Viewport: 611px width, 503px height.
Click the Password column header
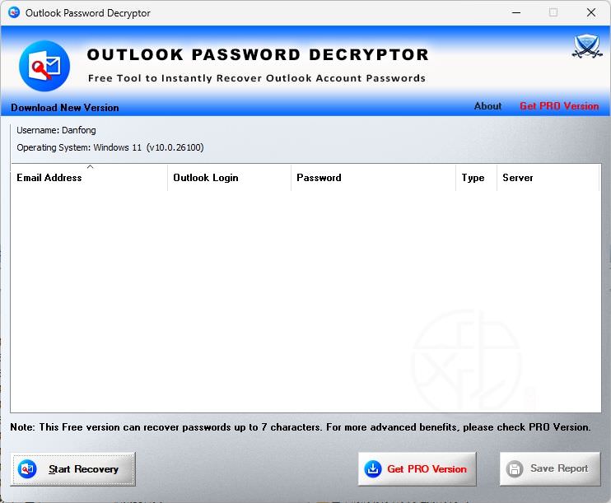[319, 178]
